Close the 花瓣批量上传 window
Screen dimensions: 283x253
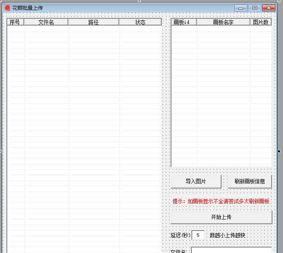tap(268, 8)
